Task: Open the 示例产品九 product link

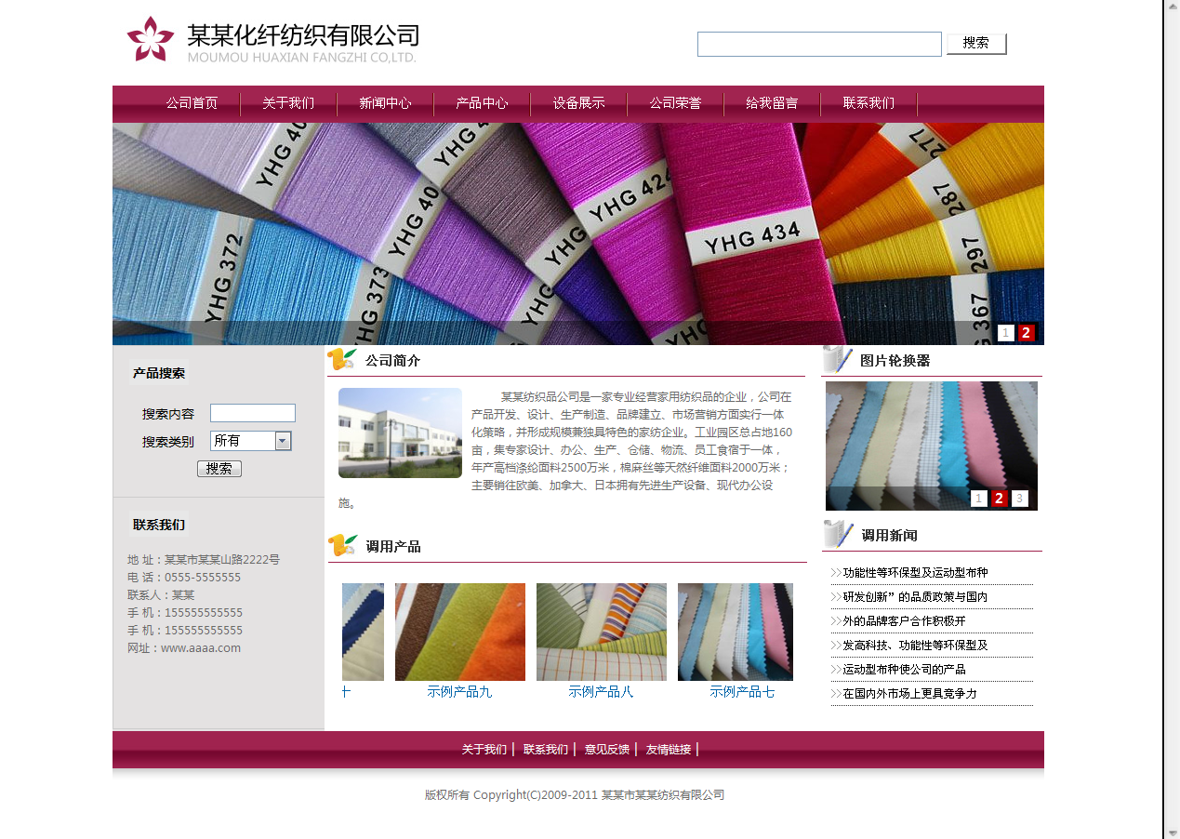Action: point(459,692)
